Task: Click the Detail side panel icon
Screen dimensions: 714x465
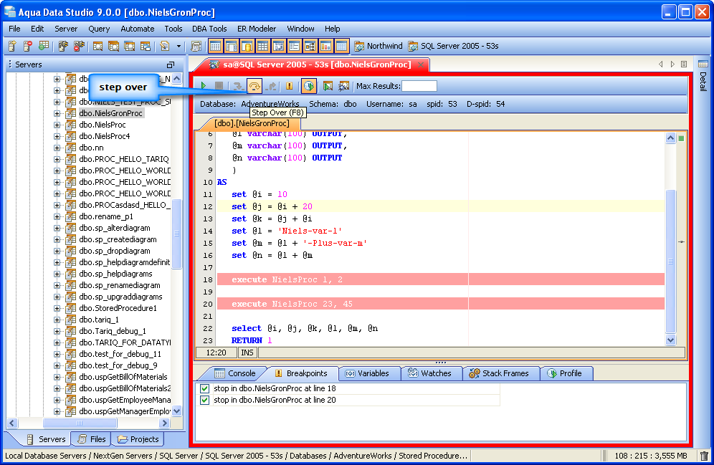Action: pos(703,64)
